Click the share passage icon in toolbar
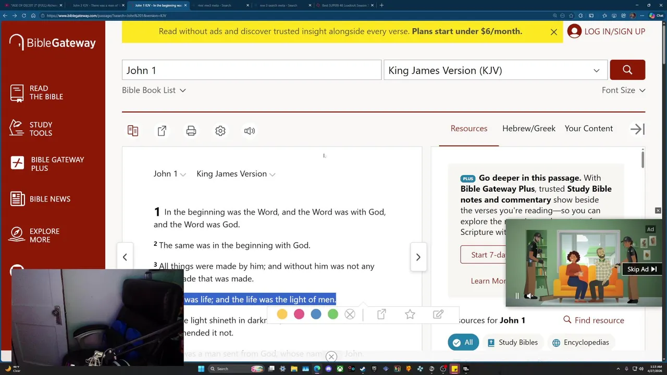The image size is (667, 375). [162, 131]
